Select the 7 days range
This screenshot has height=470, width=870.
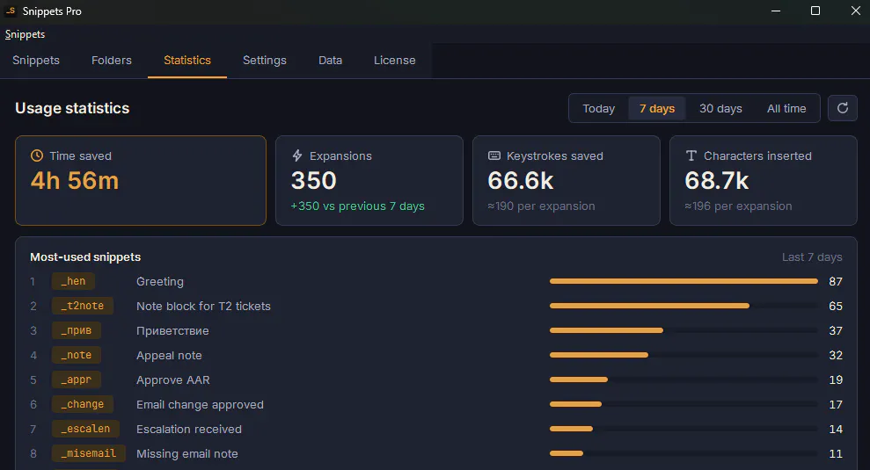657,109
